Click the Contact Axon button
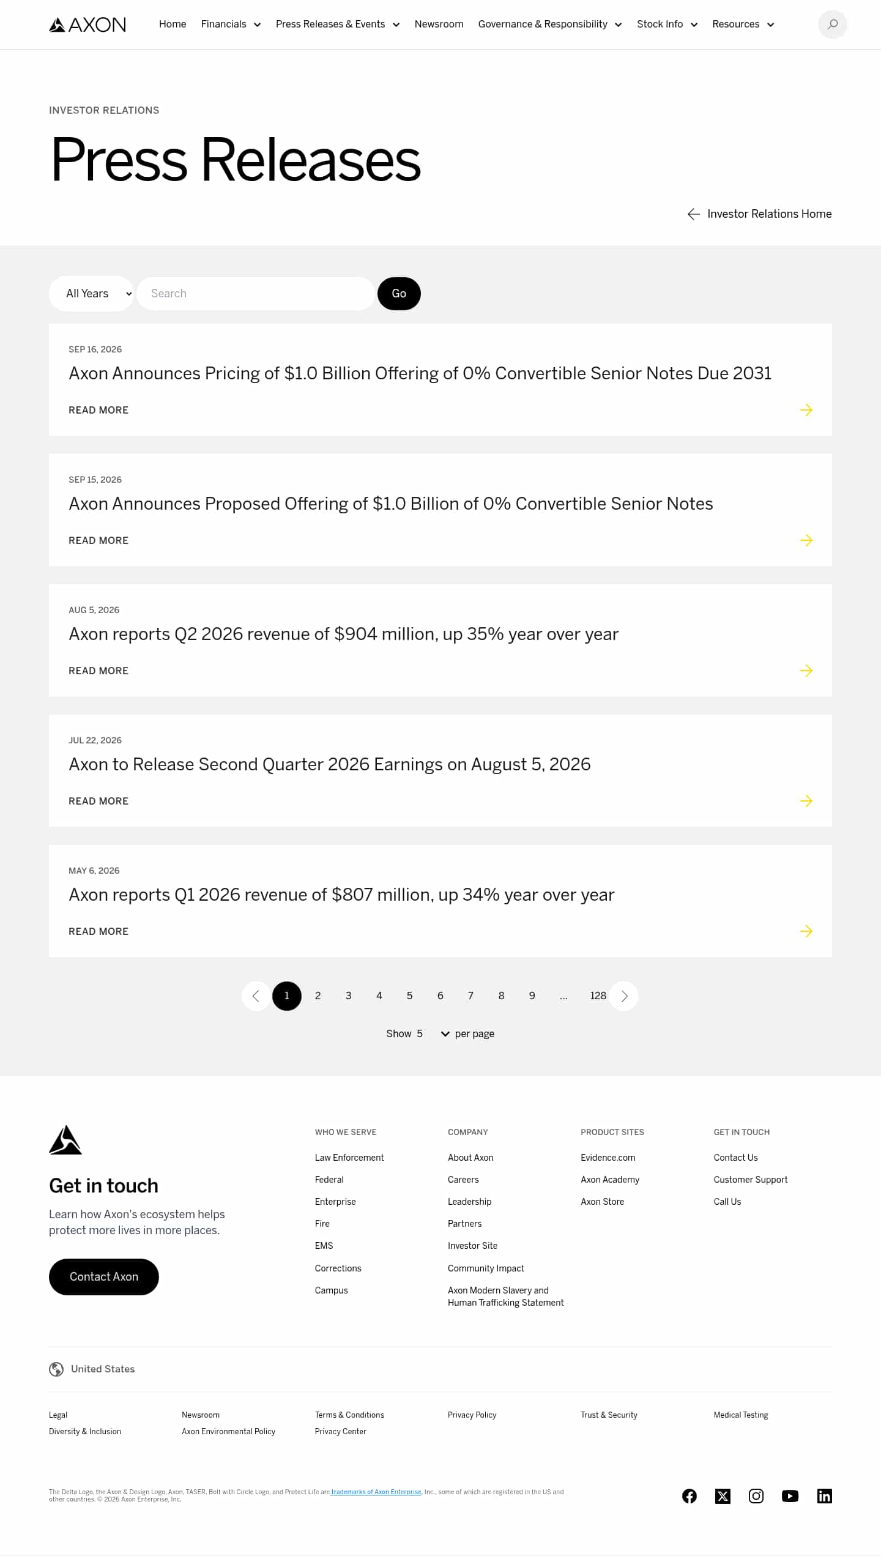Screen dimensions: 881x1556 [104, 1276]
